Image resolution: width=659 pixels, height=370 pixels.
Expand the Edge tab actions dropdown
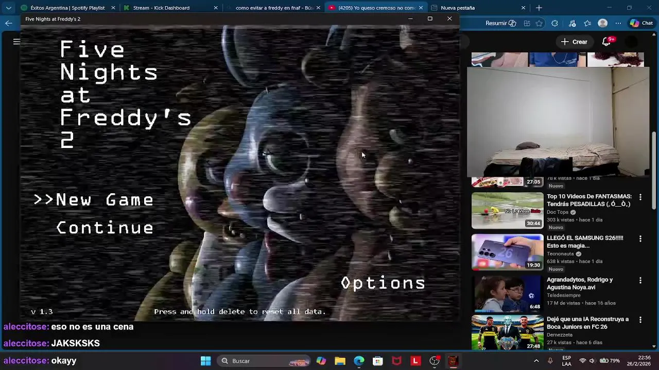pyautogui.click(x=9, y=8)
